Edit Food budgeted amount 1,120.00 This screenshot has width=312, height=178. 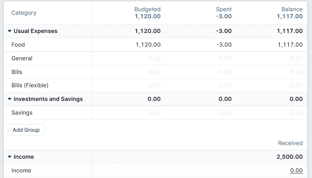point(148,45)
